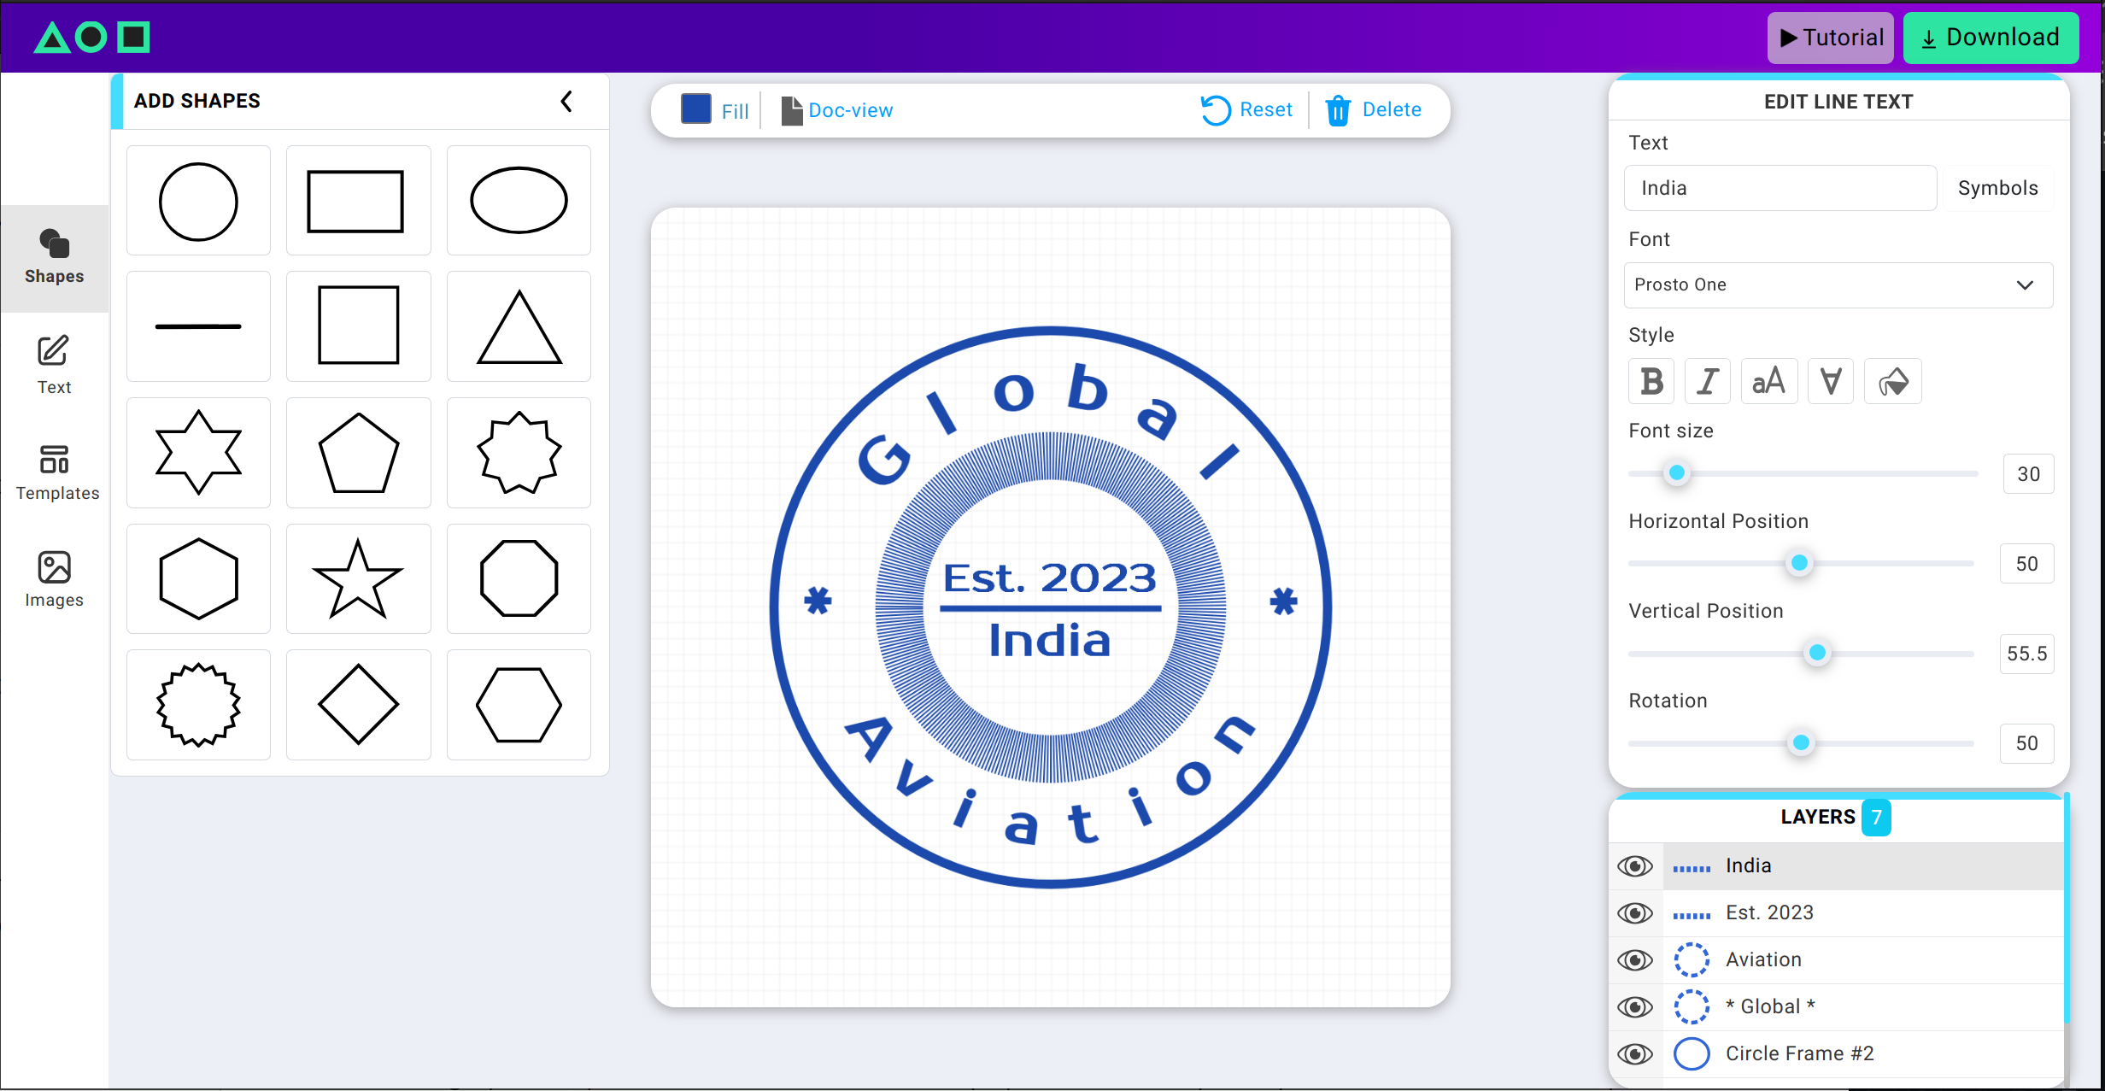Open the Images sidebar tab
This screenshot has width=2105, height=1091.
click(x=55, y=579)
